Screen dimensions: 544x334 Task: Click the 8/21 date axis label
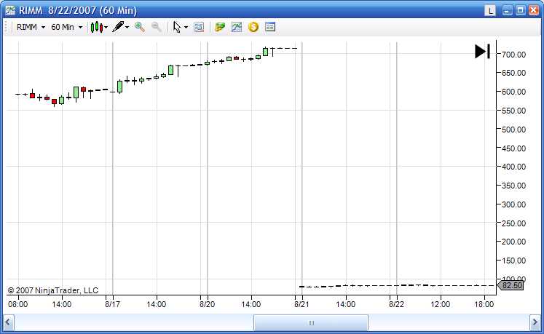click(301, 304)
